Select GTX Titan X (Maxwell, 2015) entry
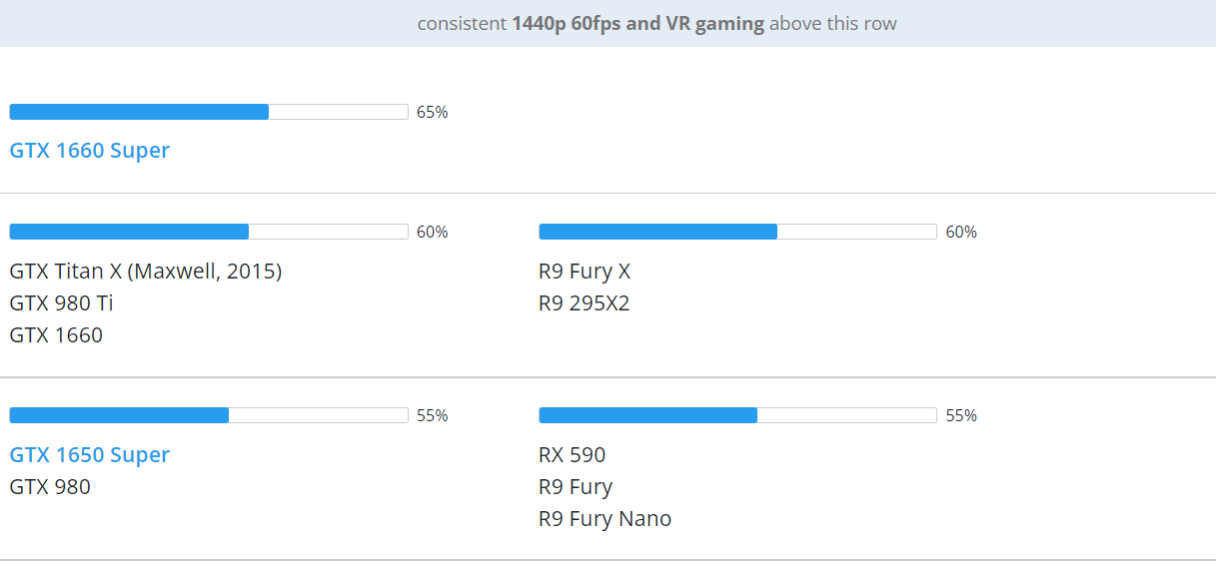 click(x=146, y=272)
